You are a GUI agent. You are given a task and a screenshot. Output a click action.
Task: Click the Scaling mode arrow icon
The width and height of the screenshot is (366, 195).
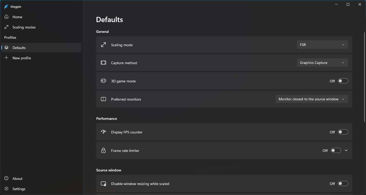[103, 45]
